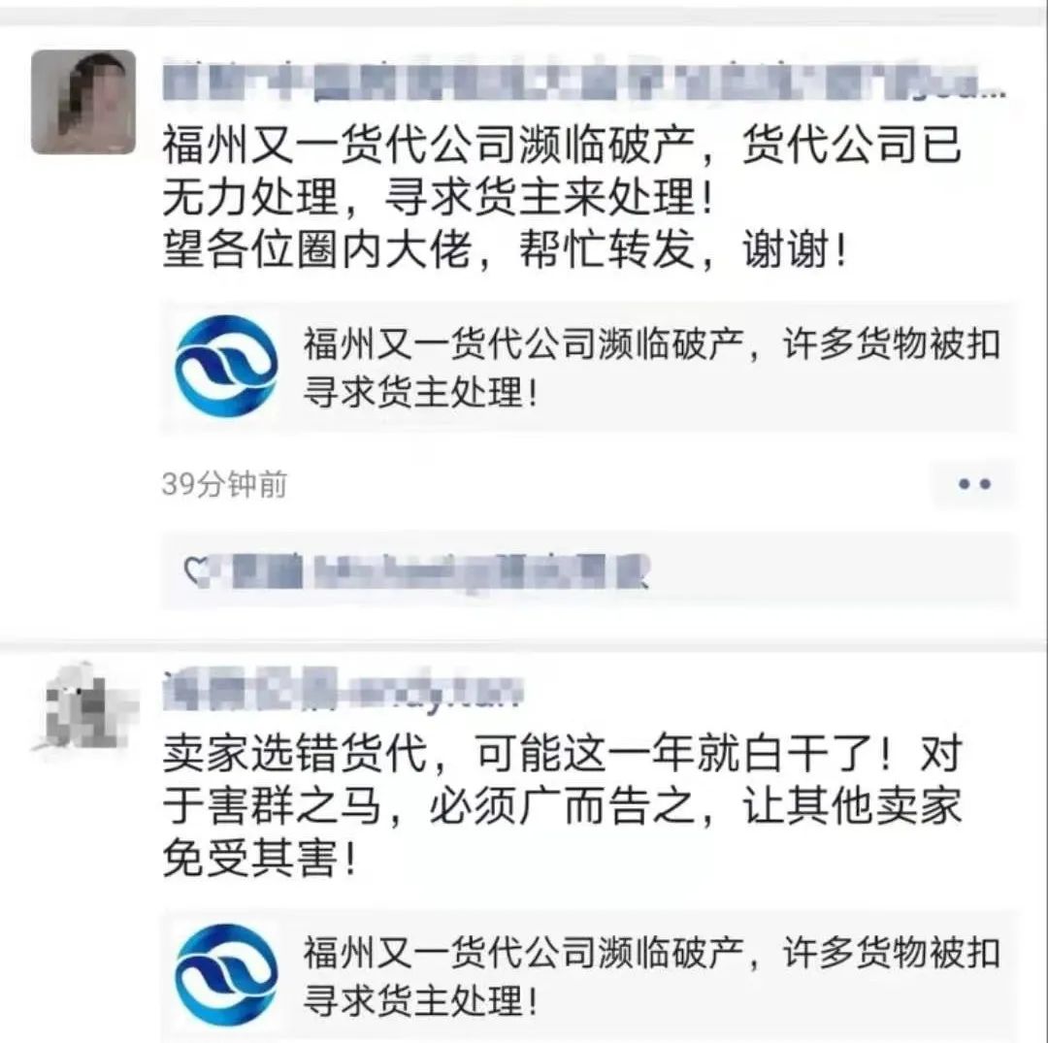Screen dimensions: 1048x1043
Task: Tap the '39分钟前' timestamp
Action: point(224,484)
